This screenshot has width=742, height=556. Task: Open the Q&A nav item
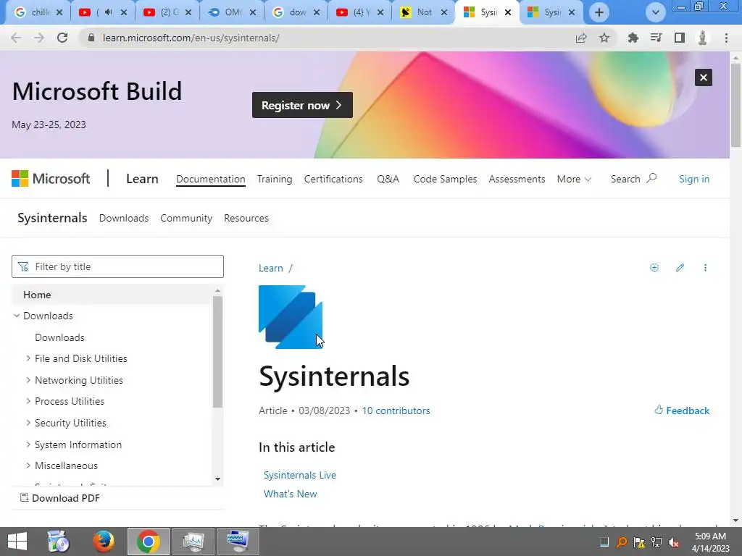[x=388, y=179]
